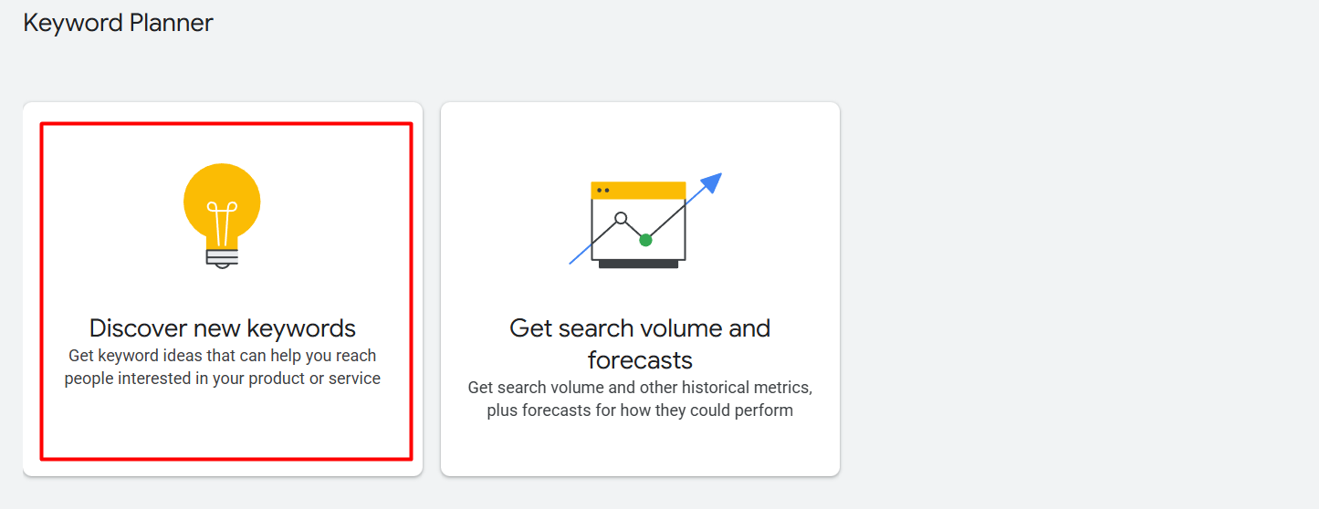Click the word "forecasts" in the card heading
This screenshot has width=1319, height=509.
pyautogui.click(x=640, y=359)
